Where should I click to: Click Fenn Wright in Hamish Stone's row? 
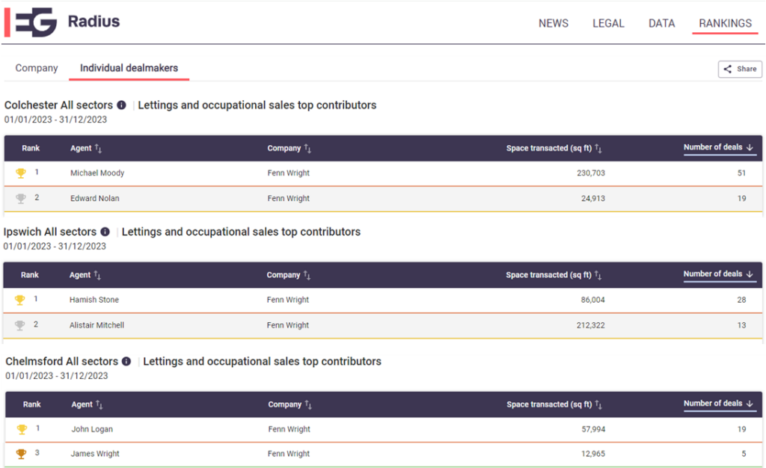(x=288, y=300)
